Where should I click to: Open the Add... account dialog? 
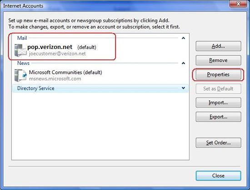click(218, 46)
